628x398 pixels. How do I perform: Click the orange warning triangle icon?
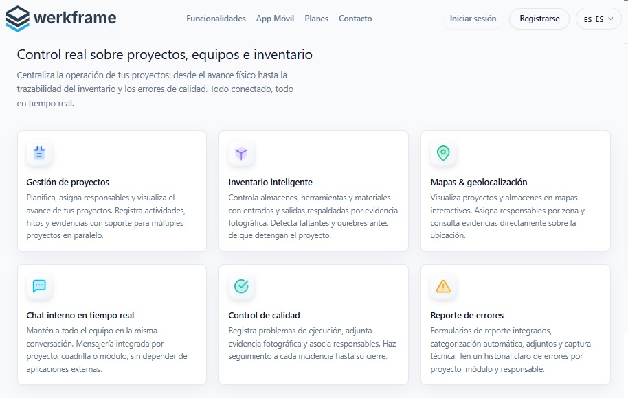[x=443, y=286]
